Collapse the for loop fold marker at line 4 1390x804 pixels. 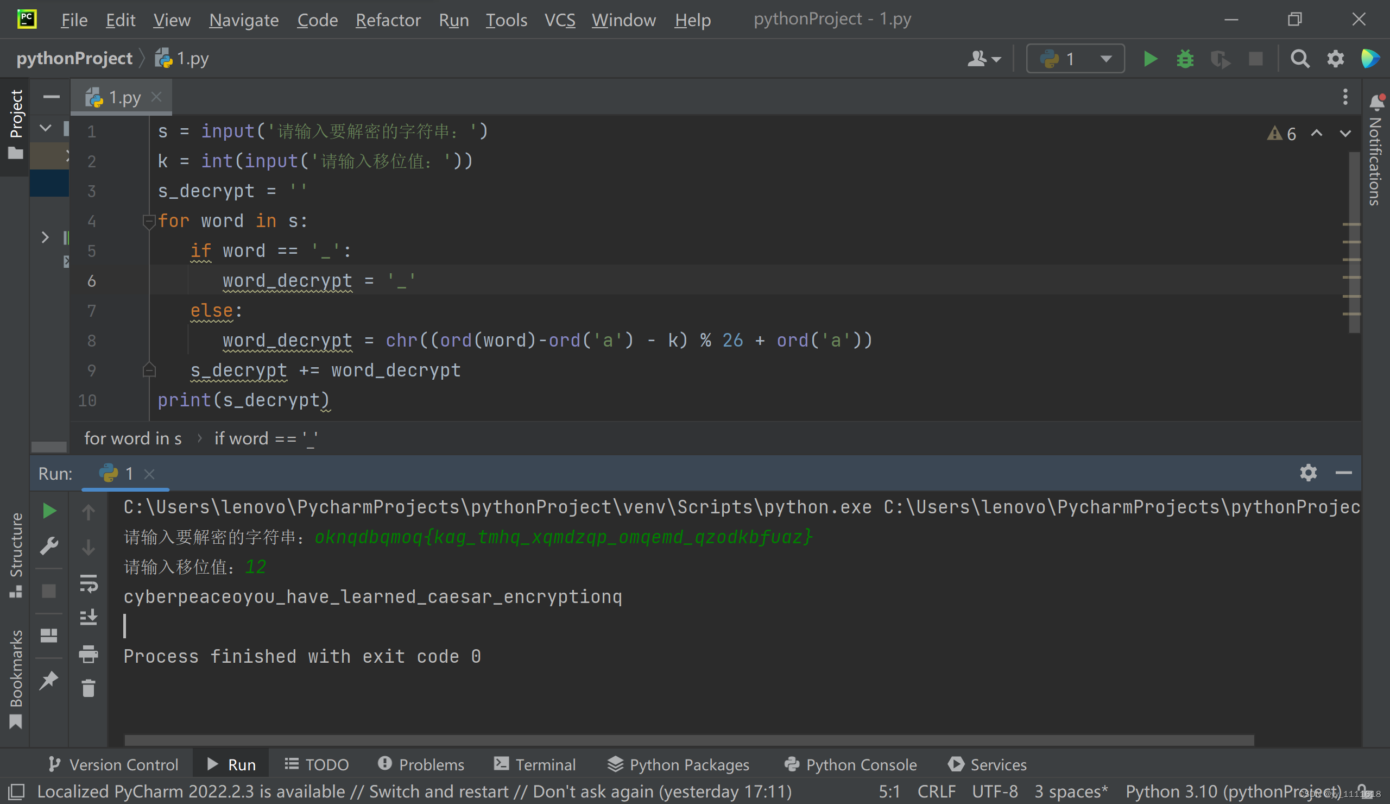(x=148, y=221)
